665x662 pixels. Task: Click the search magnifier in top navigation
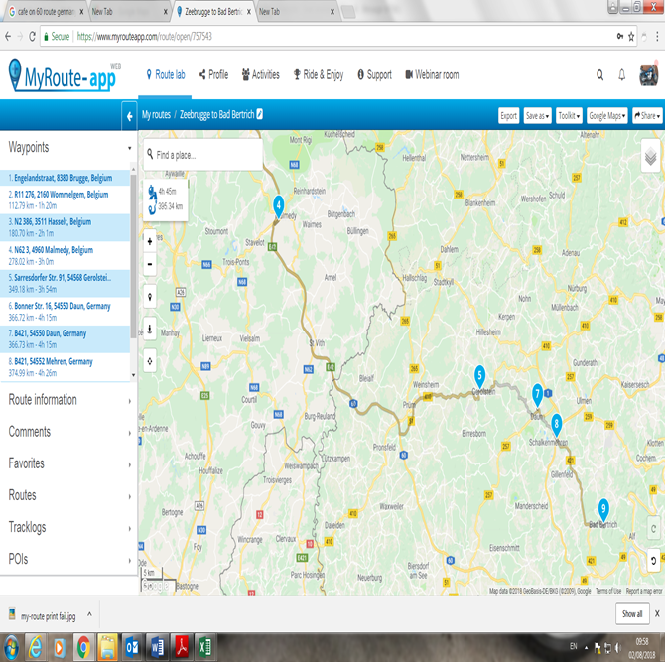599,74
